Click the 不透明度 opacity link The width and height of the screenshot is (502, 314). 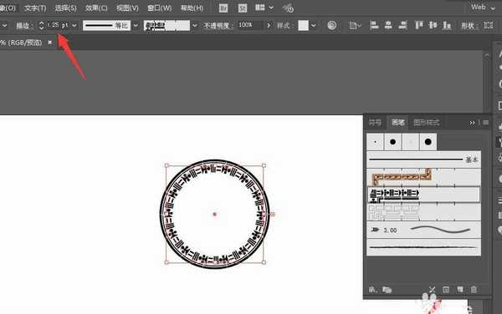217,26
